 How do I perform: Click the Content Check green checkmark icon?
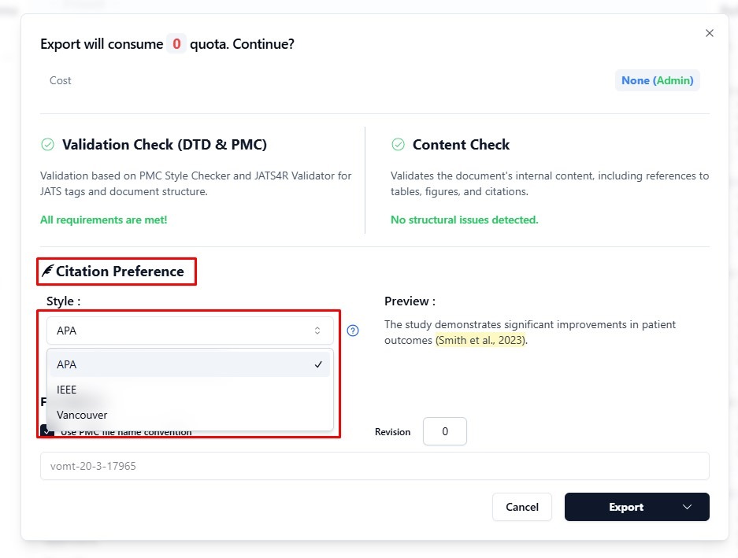click(x=398, y=145)
